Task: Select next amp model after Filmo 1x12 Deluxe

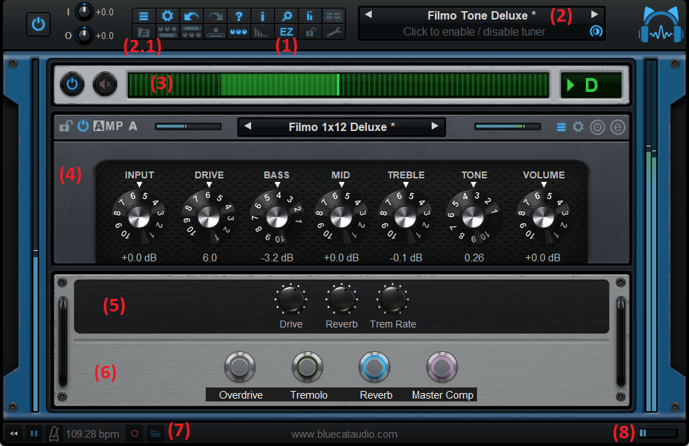Action: click(434, 126)
